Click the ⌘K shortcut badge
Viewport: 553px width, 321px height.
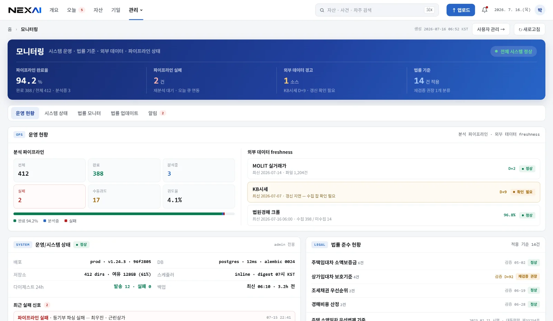pos(429,10)
